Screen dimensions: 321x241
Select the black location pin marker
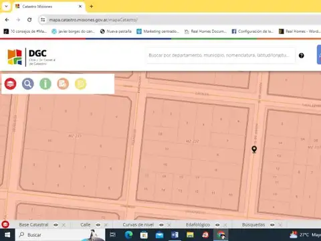click(x=254, y=149)
